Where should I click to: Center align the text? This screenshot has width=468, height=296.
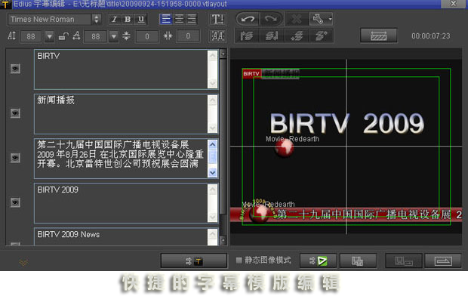click(x=179, y=19)
